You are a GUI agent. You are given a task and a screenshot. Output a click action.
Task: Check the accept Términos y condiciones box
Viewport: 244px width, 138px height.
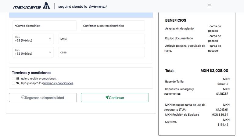13,83
